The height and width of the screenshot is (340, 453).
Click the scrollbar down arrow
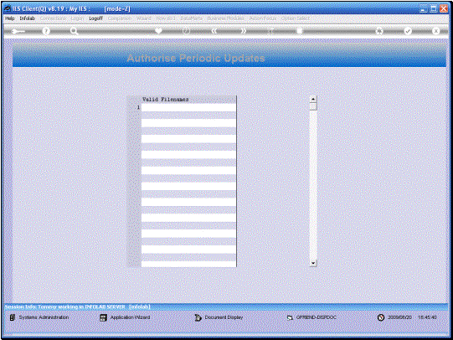pos(313,263)
